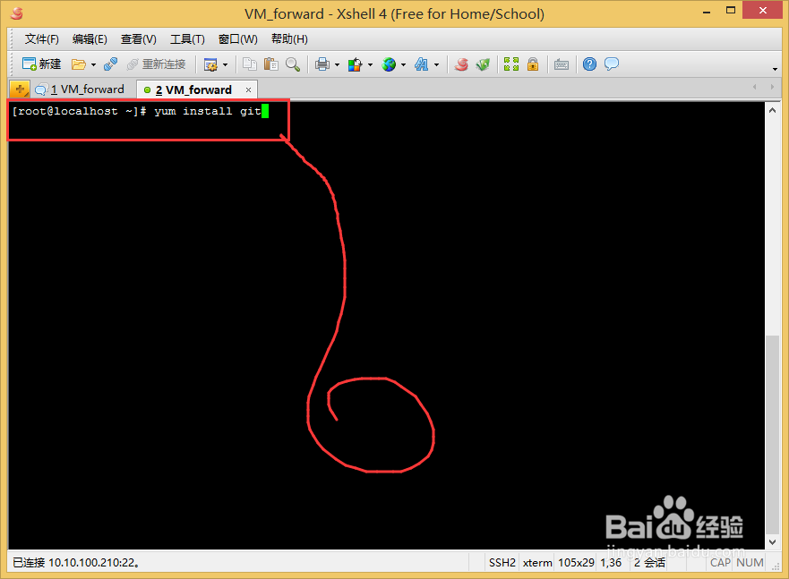The width and height of the screenshot is (789, 579).
Task: Click the copy icon in toolbar
Action: [x=250, y=64]
